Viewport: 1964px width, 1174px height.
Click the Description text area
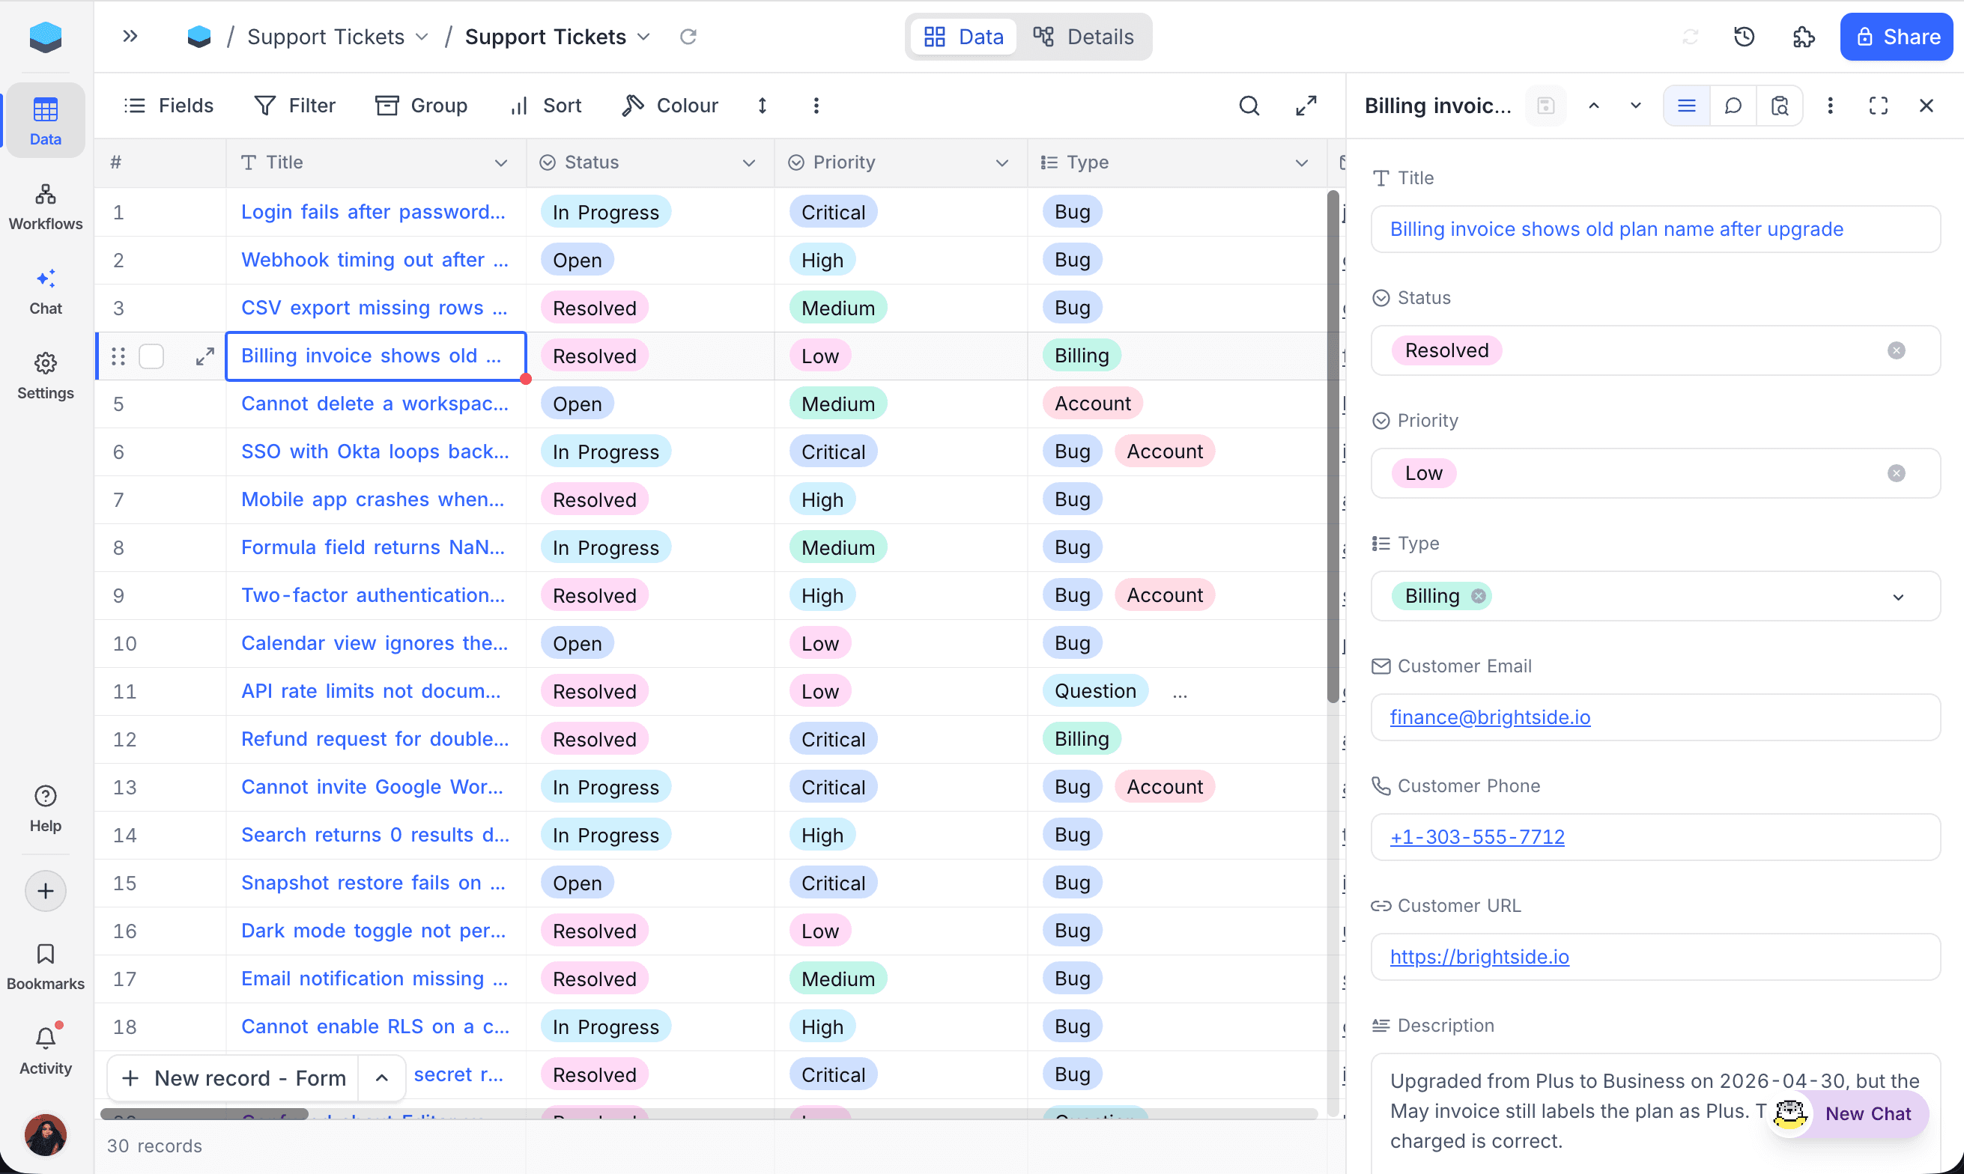click(x=1655, y=1112)
